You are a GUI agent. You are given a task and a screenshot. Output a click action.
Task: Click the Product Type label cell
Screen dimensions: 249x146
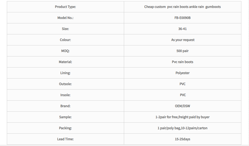[x=65, y=7]
